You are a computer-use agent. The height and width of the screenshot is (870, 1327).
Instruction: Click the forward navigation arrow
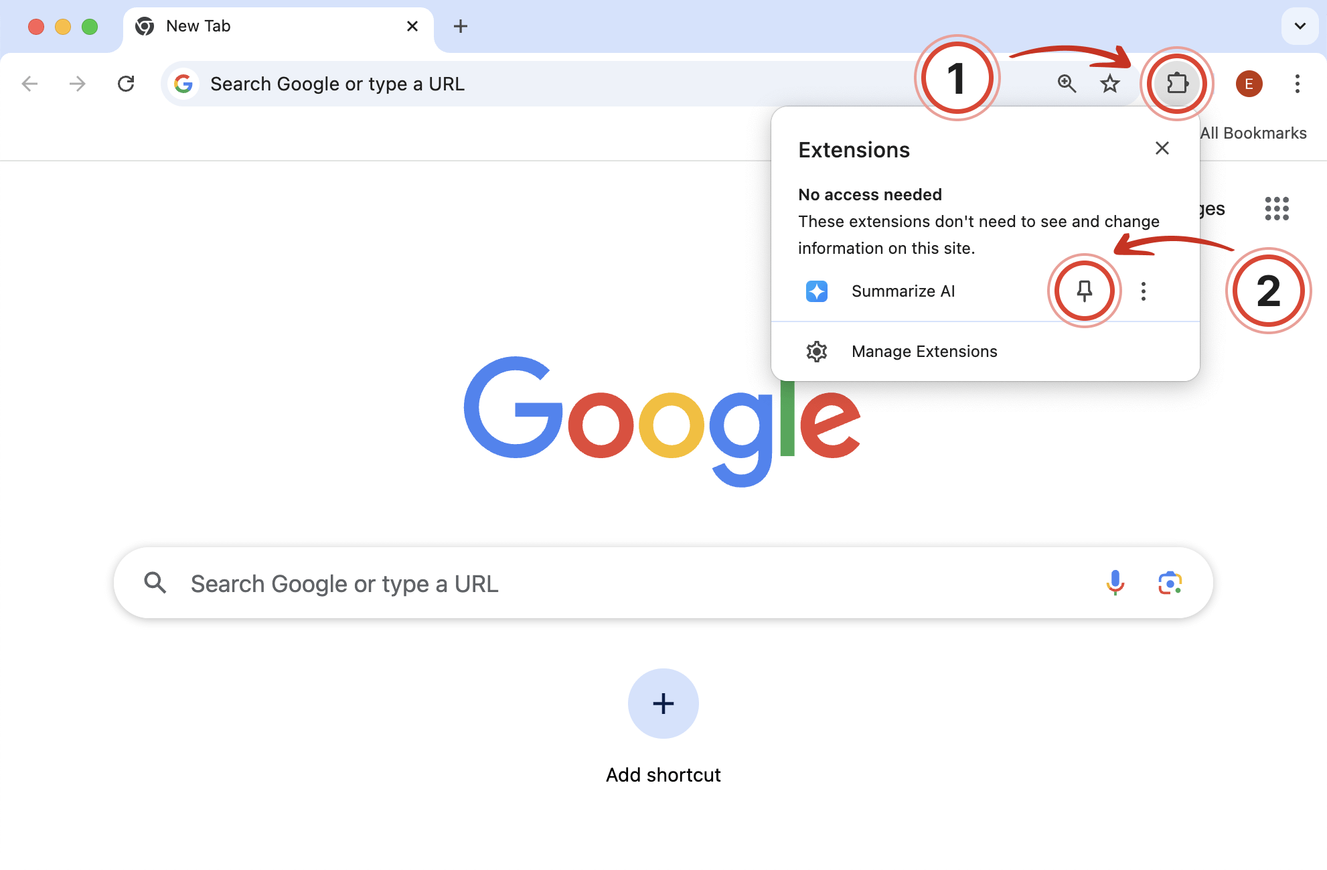point(77,83)
